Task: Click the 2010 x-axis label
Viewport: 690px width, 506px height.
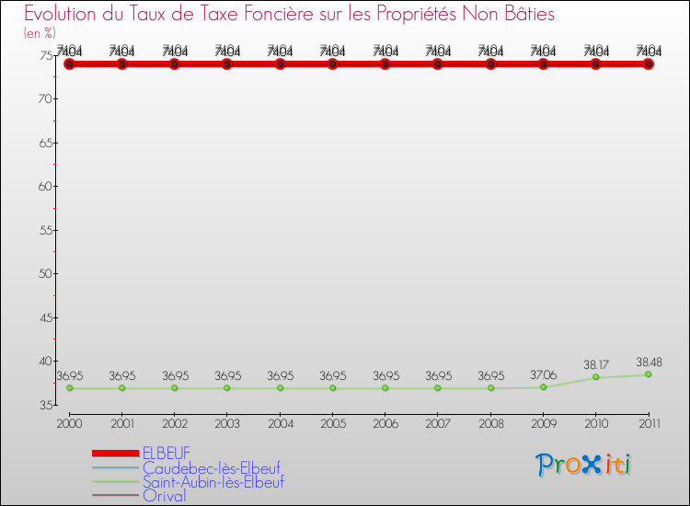Action: [596, 424]
